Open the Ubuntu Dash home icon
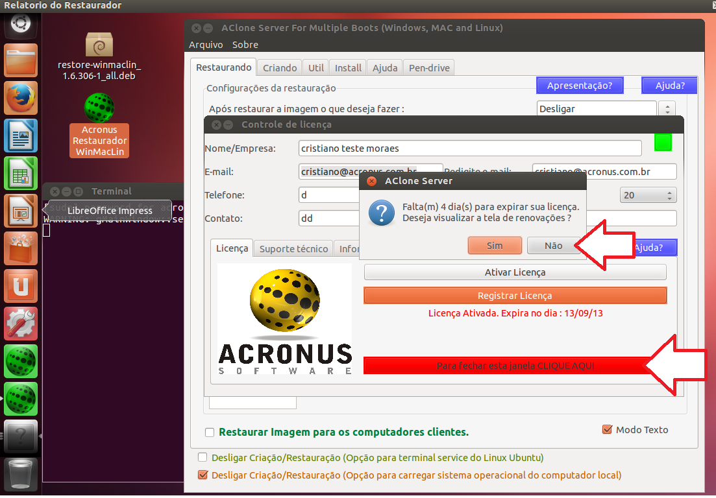716x498 pixels. tap(21, 25)
